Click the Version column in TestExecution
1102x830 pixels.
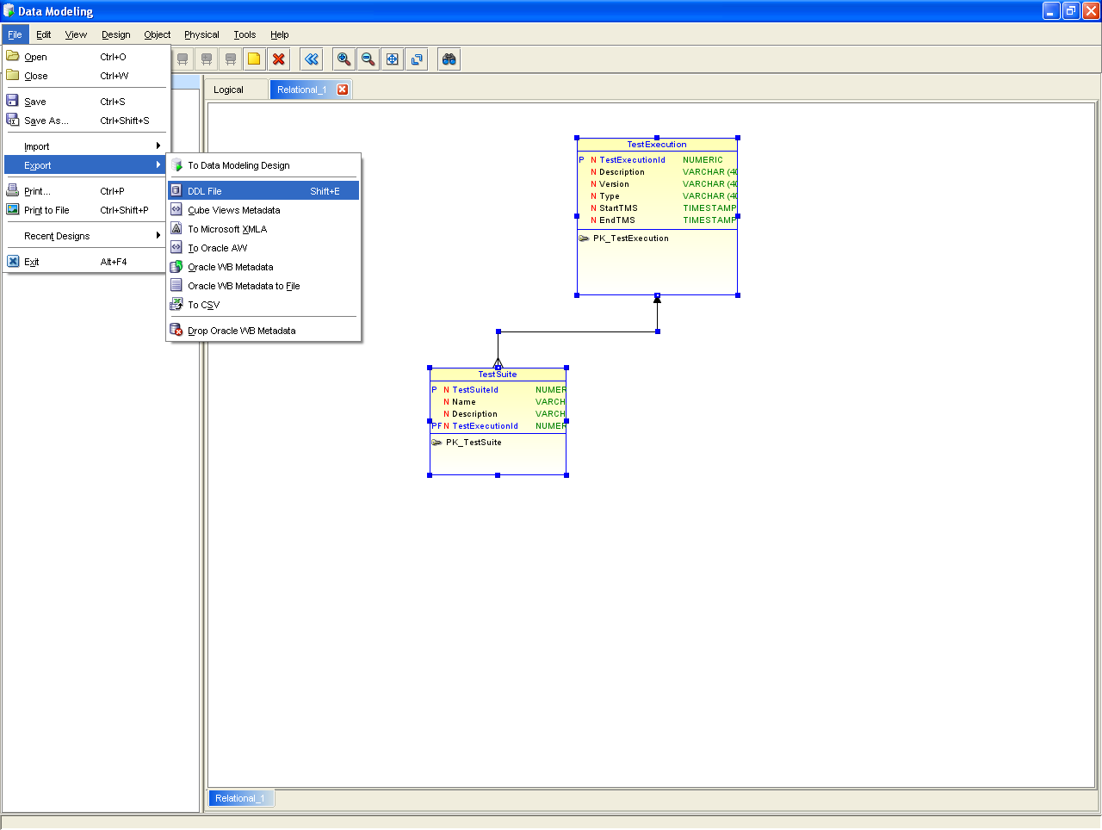click(614, 184)
